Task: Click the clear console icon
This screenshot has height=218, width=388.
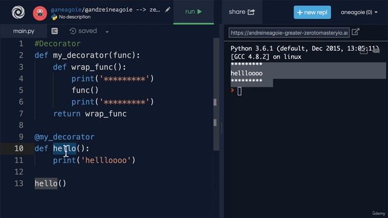Action: (x=376, y=51)
